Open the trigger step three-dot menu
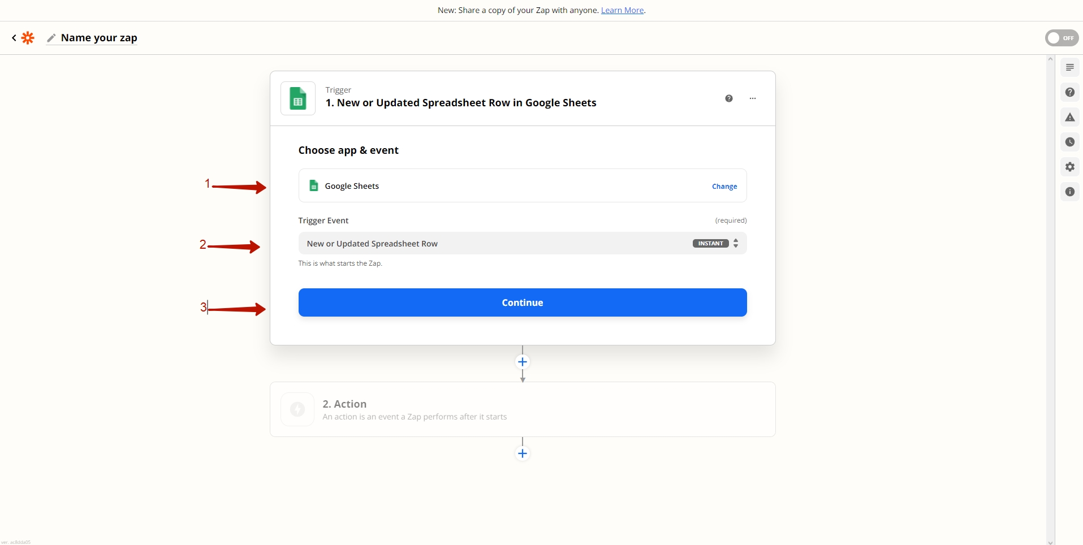 click(x=752, y=98)
